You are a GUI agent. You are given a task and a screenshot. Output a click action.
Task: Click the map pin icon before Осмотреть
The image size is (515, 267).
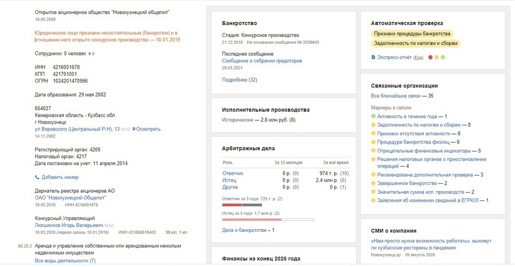coord(134,129)
